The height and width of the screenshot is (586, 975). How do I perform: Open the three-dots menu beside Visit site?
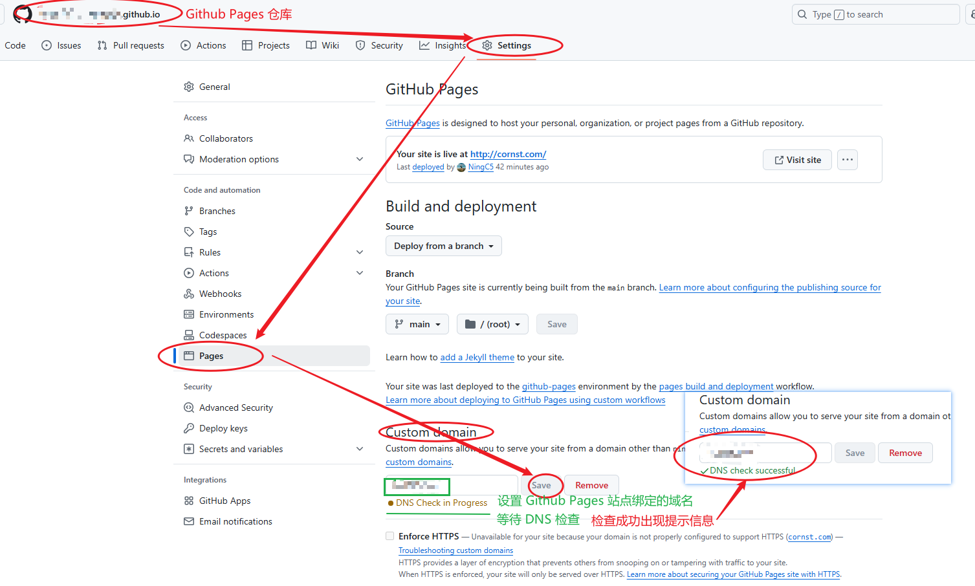[x=848, y=160]
